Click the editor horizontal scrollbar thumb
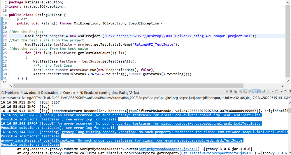The image size is (291, 155). (128, 86)
